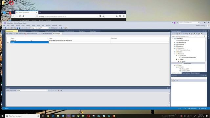Click the browser refresh icon in VS toolbar
Image resolution: width=210 pixels, height=118 pixels.
click(x=62, y=28)
